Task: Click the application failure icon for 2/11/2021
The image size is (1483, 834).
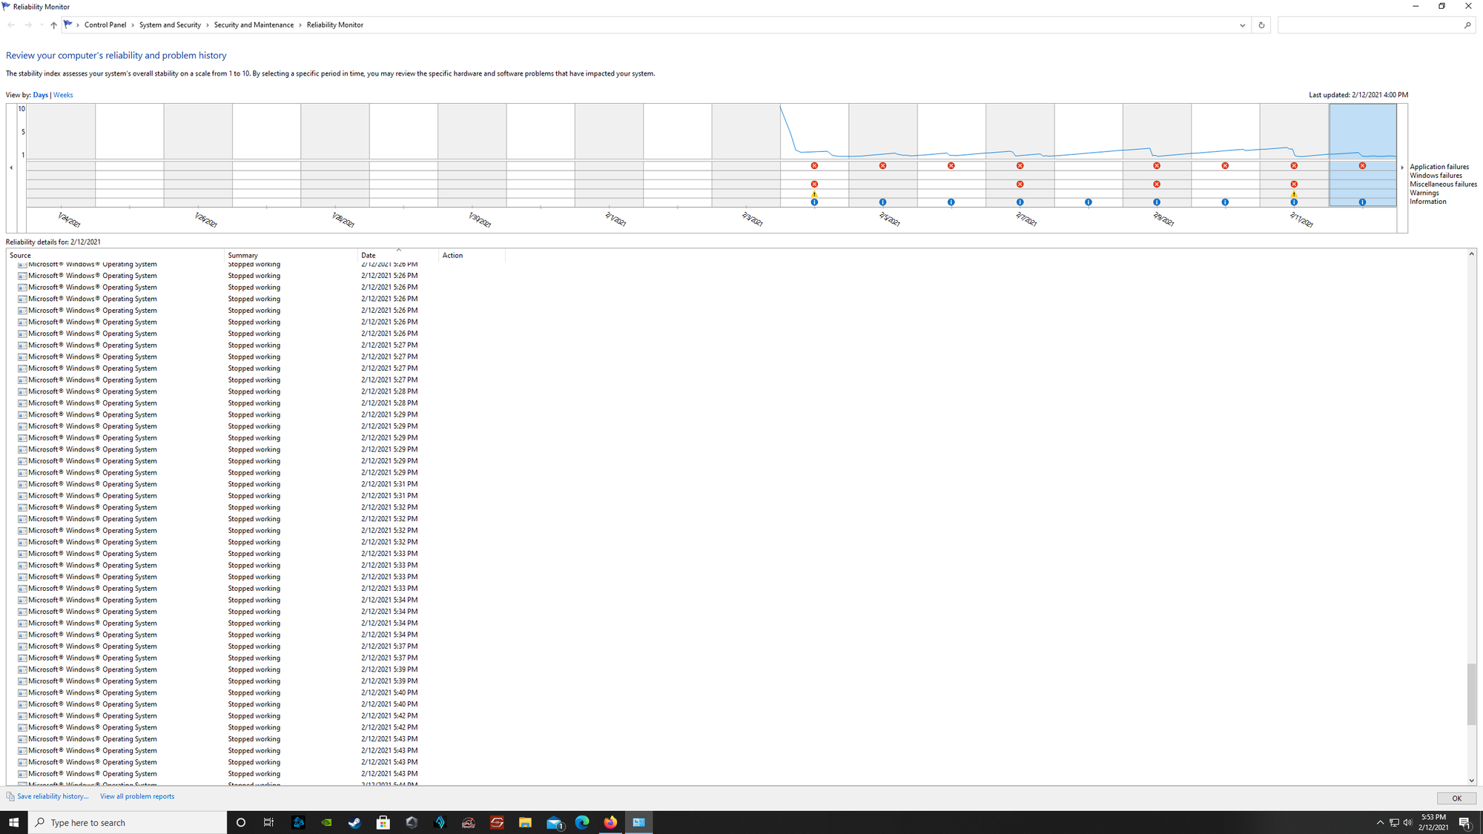Action: click(1294, 166)
